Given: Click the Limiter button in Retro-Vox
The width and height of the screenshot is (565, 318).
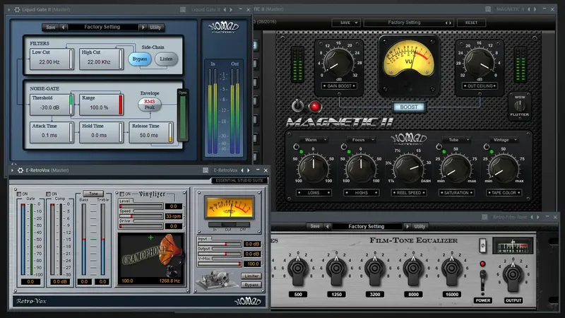Looking at the screenshot, I should 251,276.
